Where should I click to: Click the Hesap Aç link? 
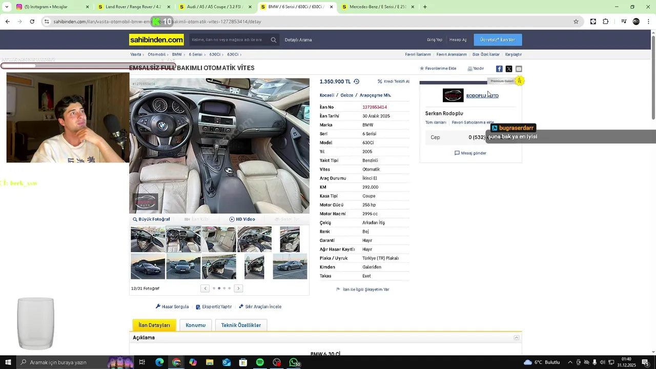tap(458, 40)
